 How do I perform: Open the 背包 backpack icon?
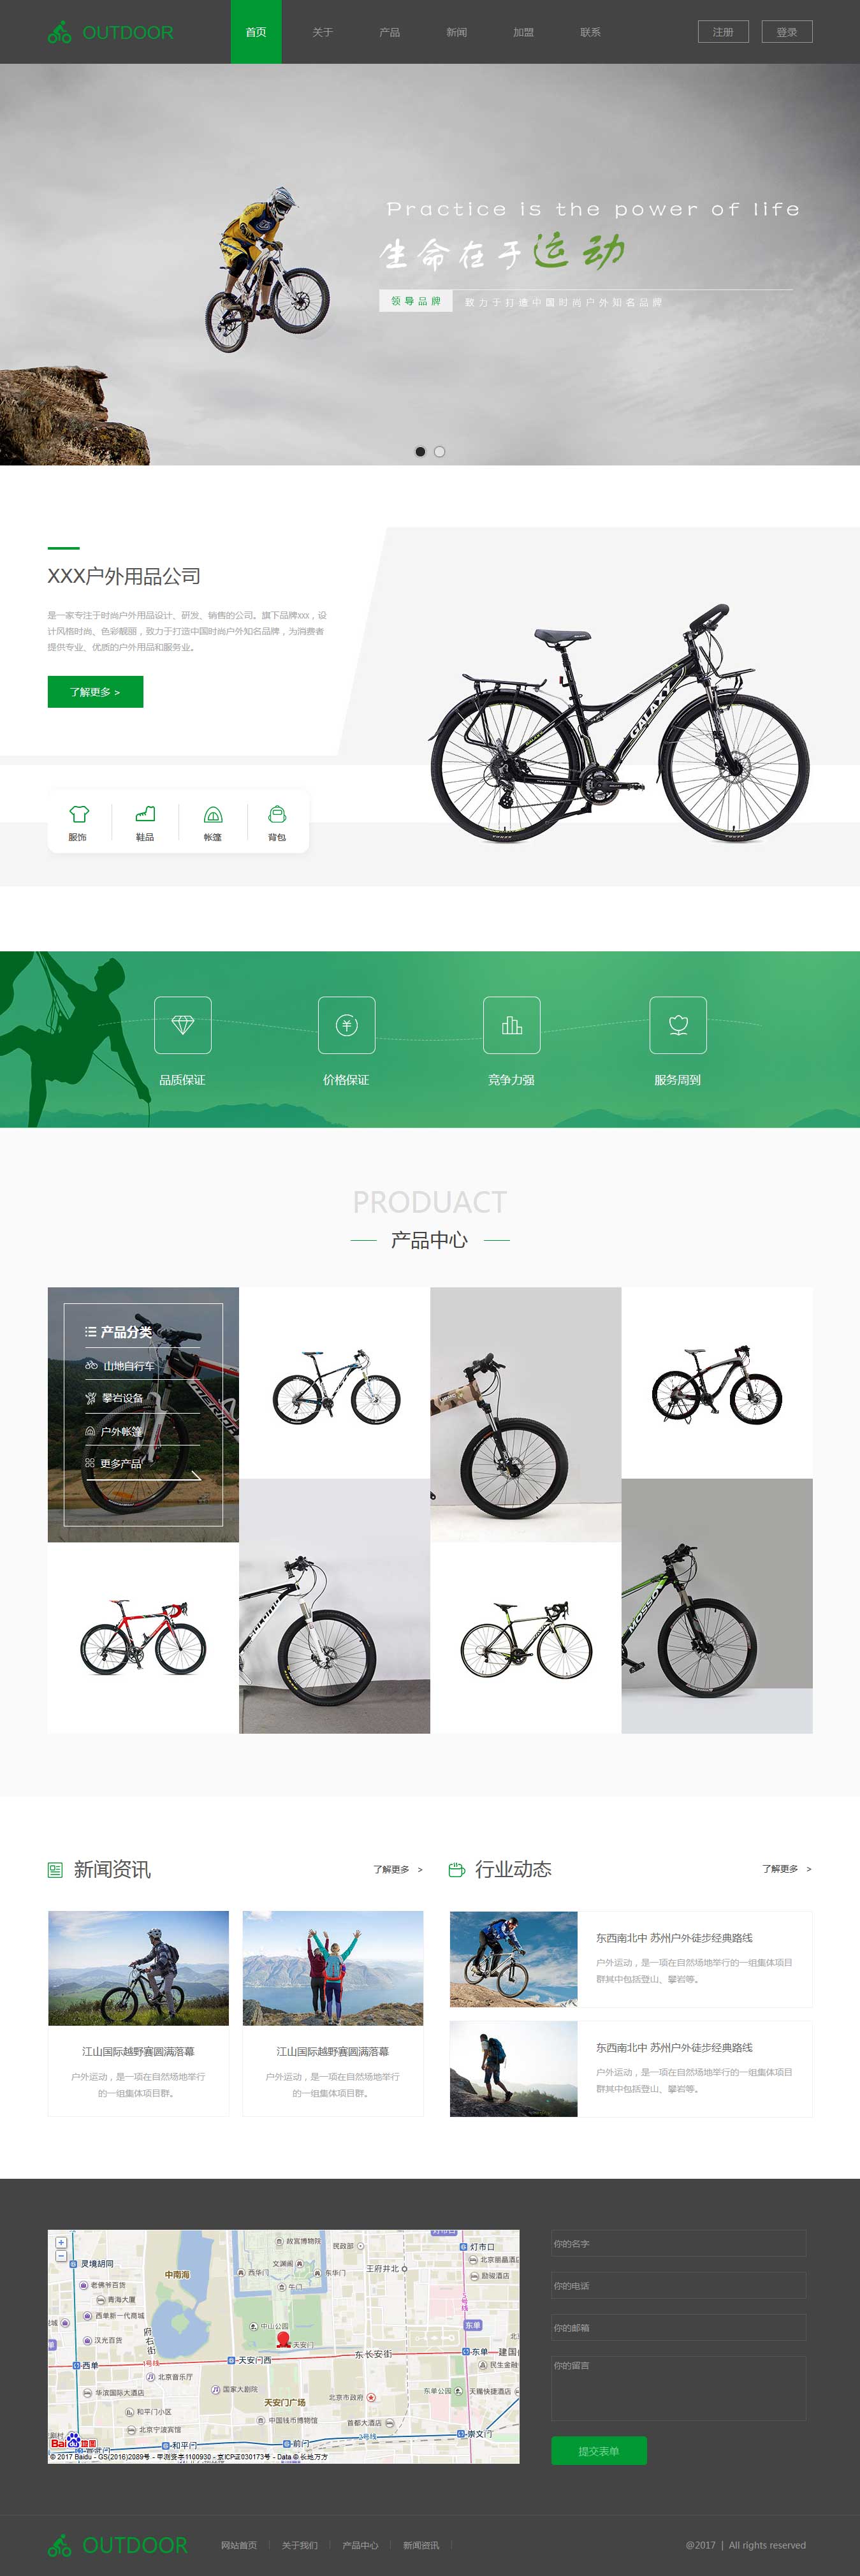point(277,814)
